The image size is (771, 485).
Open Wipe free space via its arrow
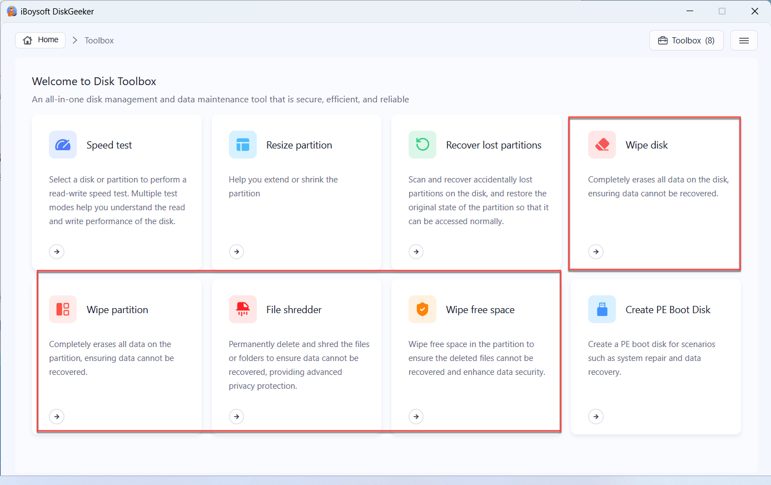[416, 416]
